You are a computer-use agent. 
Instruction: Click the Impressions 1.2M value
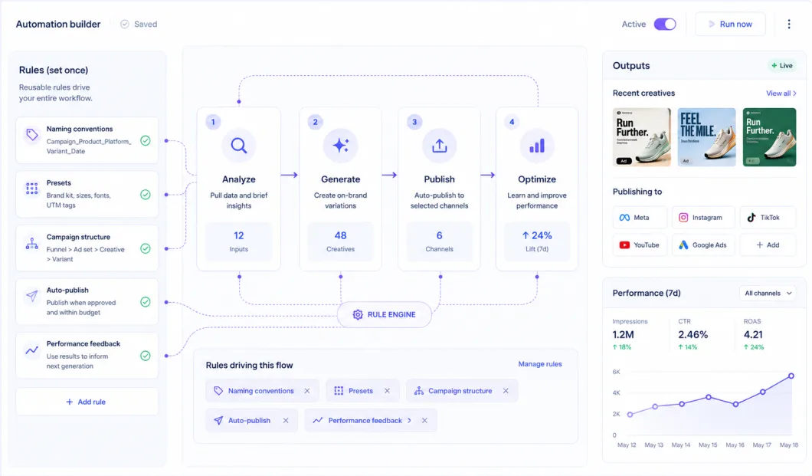point(623,335)
